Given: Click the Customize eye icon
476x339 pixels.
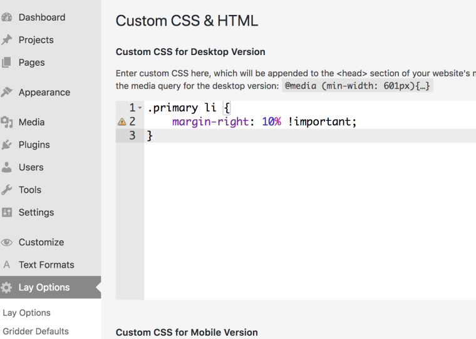Looking at the screenshot, I should (6, 243).
